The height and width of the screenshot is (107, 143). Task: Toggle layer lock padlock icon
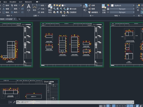(60, 5)
